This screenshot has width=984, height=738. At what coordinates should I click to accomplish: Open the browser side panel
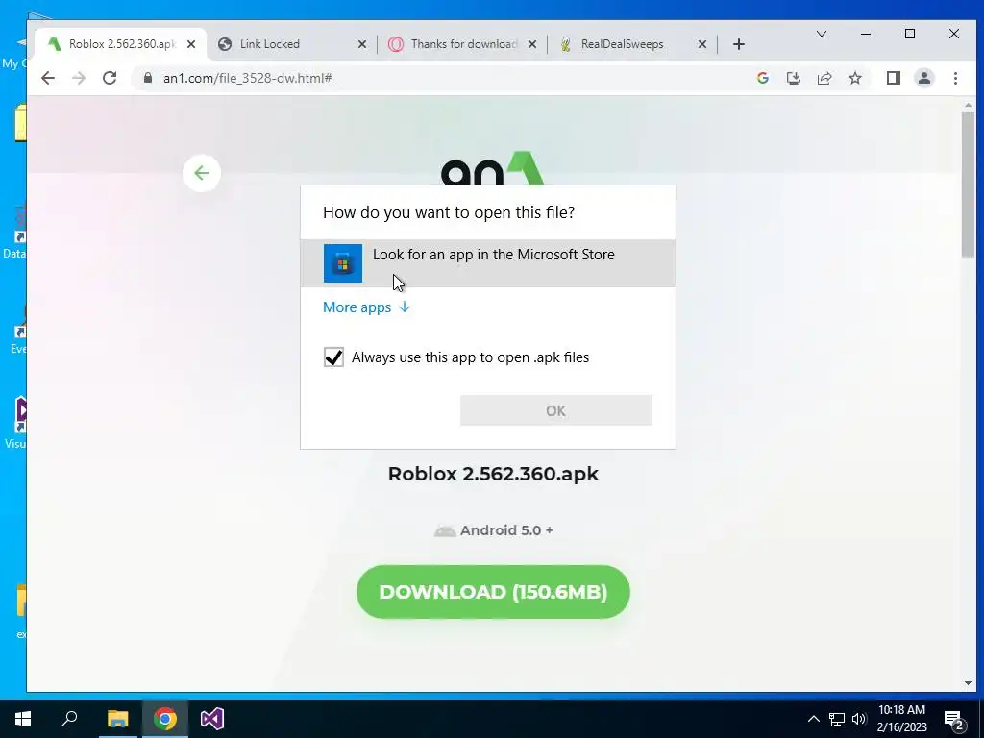(x=893, y=78)
